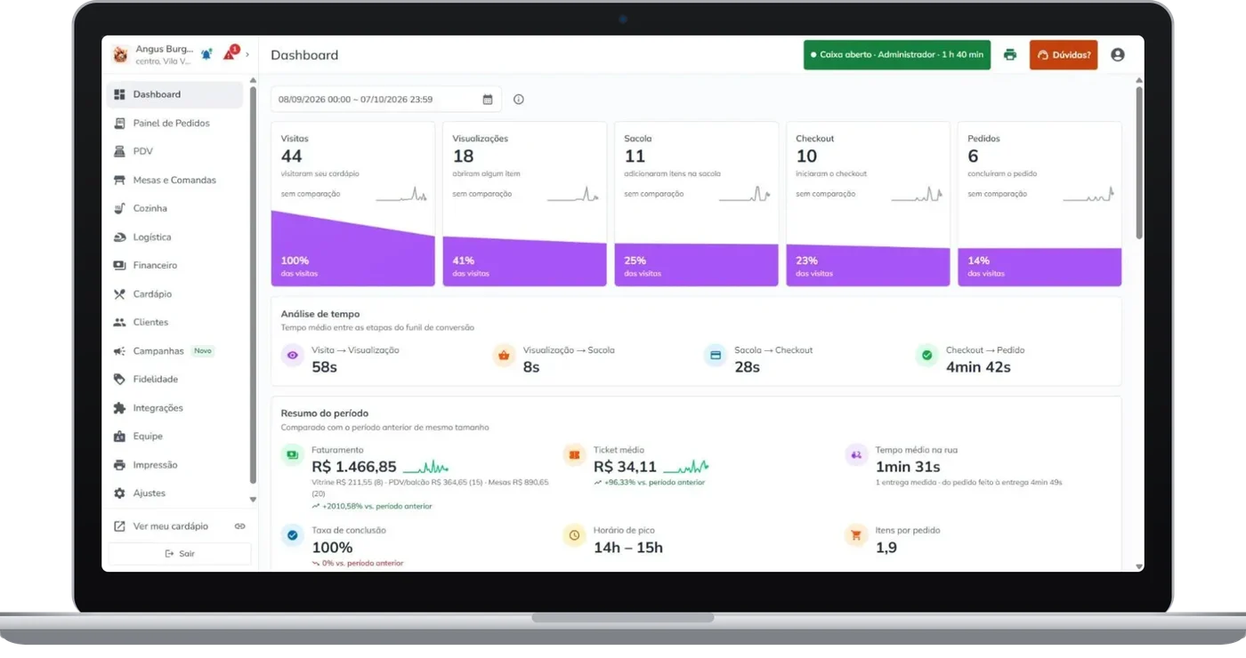This screenshot has width=1246, height=658.
Task: Click the Caixa aberto status button
Action: pos(897,54)
